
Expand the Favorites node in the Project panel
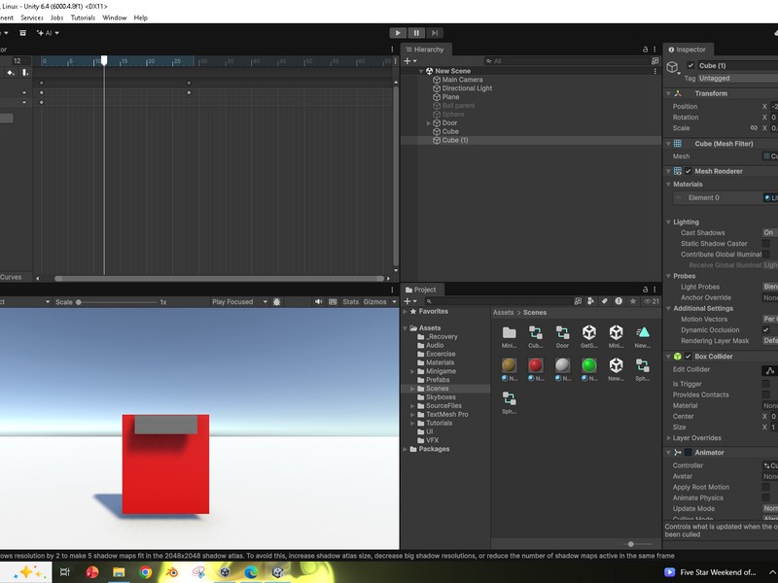[x=406, y=311]
